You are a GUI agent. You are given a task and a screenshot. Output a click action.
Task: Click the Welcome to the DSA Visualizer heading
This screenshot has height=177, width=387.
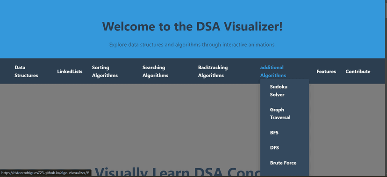coord(192,26)
